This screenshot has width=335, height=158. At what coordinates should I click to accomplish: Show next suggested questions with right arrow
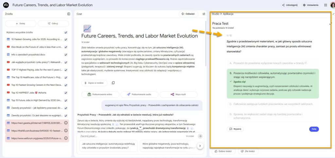200,146
